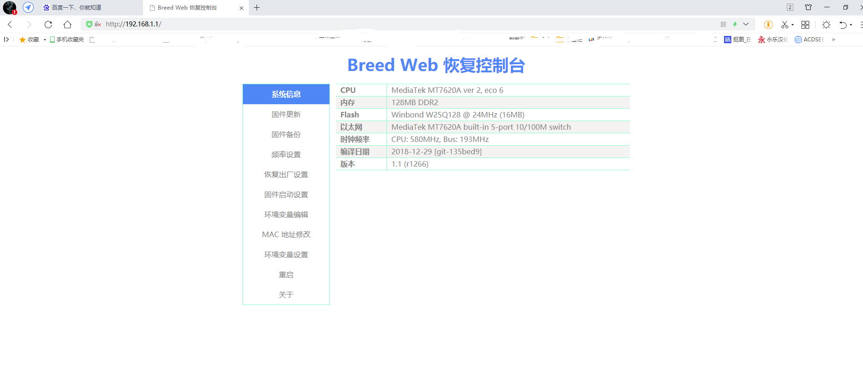Screen dimensions: 863x380
Task: Go back with the browser back arrow
Action: coord(10,25)
